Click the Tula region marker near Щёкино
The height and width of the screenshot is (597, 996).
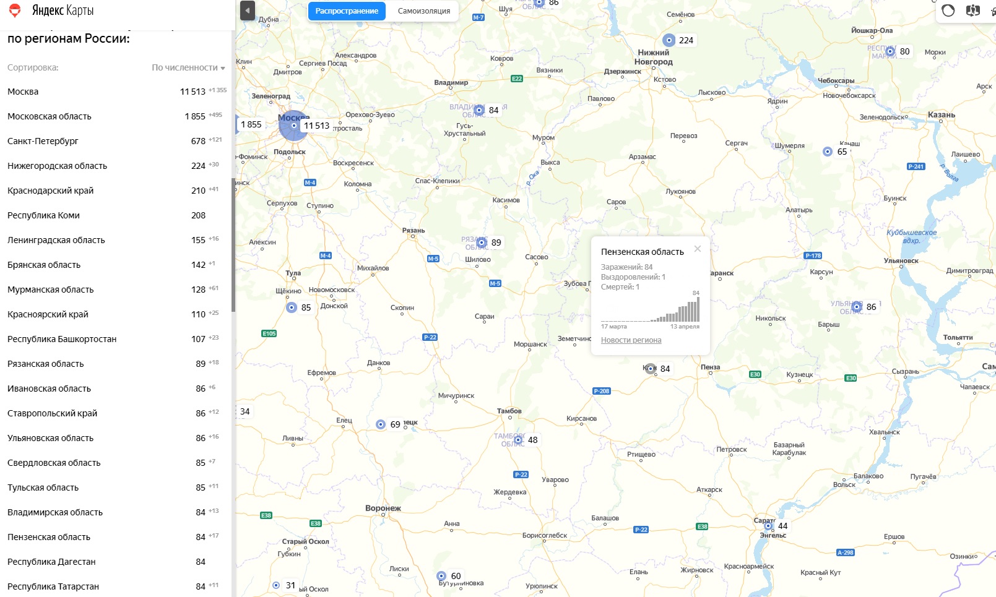tap(292, 307)
